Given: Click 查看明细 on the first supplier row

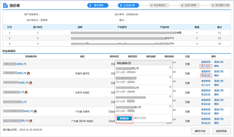Looking at the screenshot, I should click(206, 62).
